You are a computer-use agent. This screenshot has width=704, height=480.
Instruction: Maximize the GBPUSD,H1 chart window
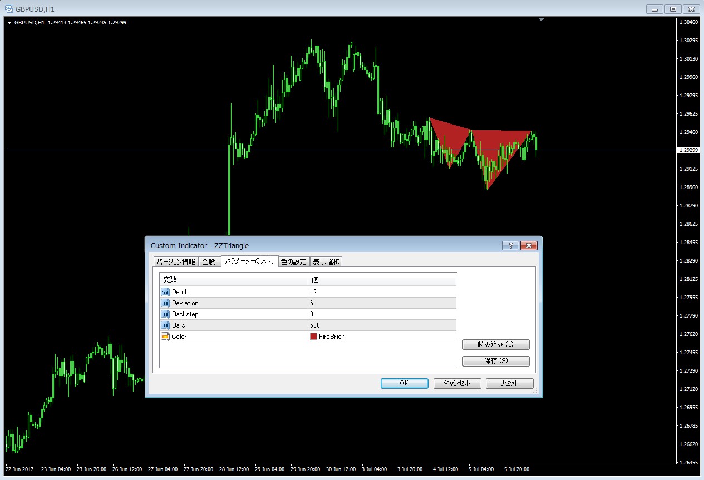(x=673, y=9)
